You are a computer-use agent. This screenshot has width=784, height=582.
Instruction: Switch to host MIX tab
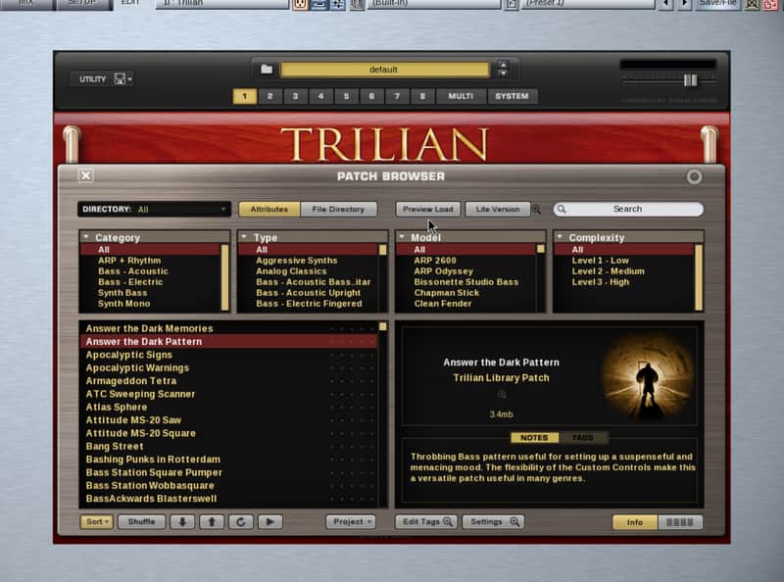click(25, 4)
